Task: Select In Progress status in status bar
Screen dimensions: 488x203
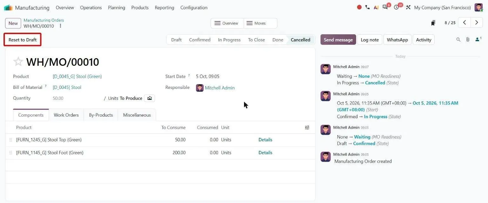Action: click(229, 40)
